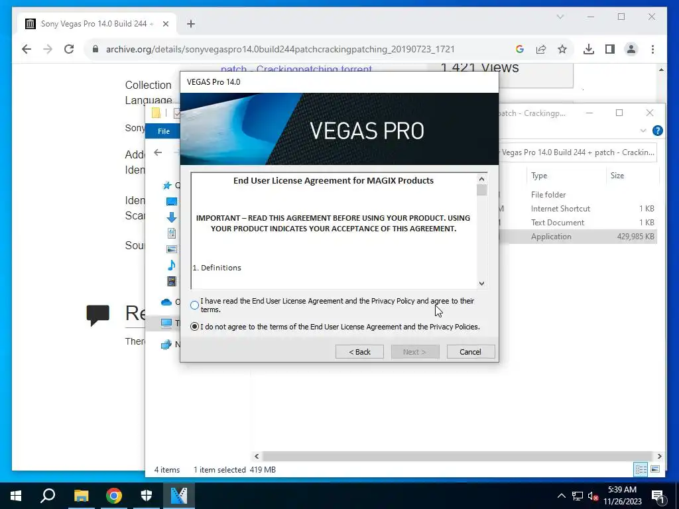Open Chrome three-dot menu
The height and width of the screenshot is (509, 679).
click(652, 49)
